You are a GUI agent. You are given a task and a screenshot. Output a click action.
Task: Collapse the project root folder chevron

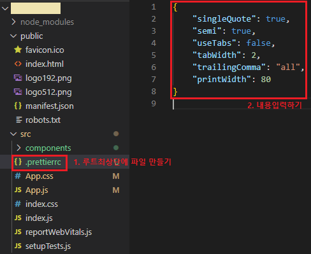click(5, 8)
